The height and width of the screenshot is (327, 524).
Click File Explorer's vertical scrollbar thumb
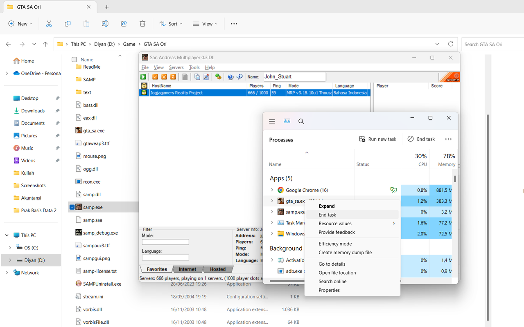[x=487, y=217]
